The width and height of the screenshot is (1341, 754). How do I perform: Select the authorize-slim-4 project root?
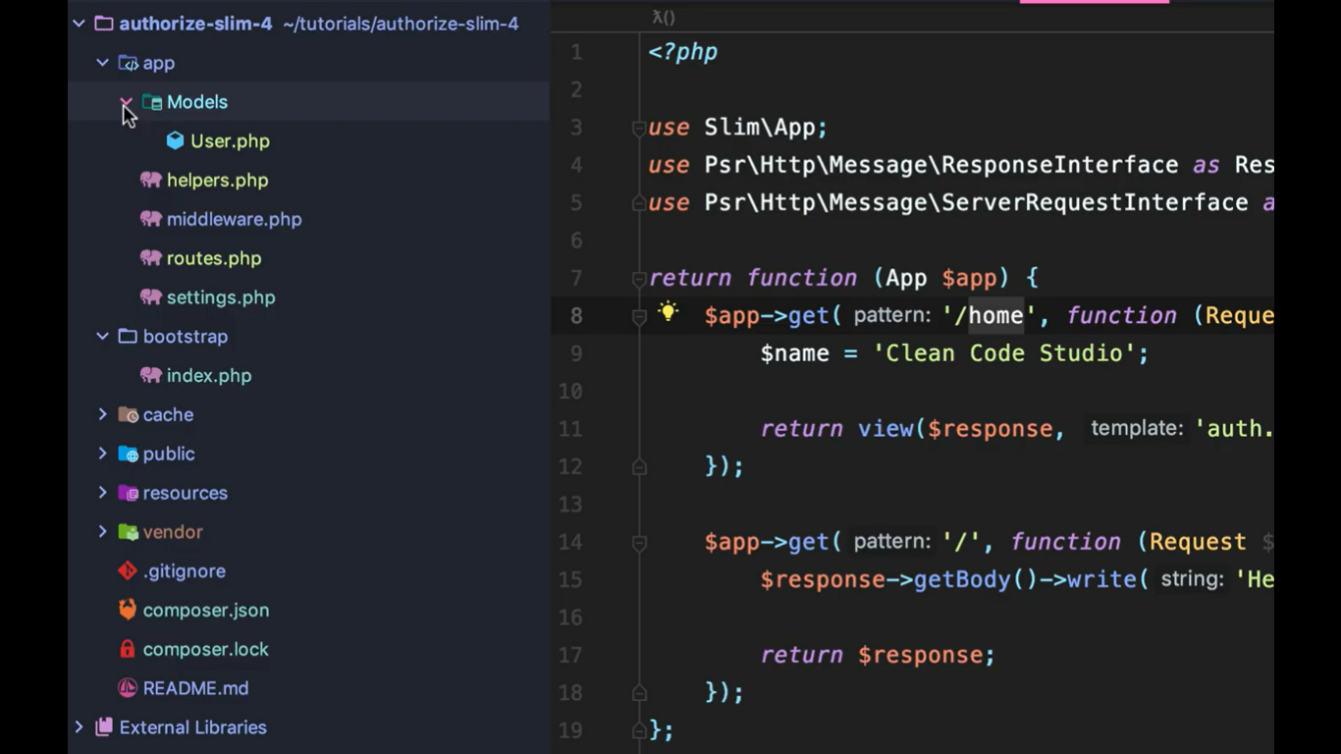195,24
